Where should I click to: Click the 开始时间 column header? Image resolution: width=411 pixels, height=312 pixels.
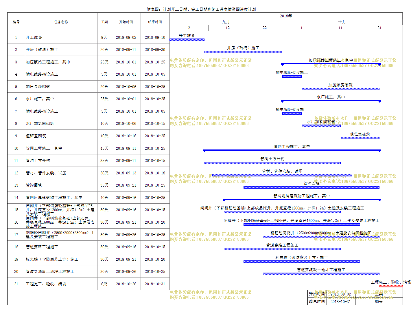coord(126,22)
